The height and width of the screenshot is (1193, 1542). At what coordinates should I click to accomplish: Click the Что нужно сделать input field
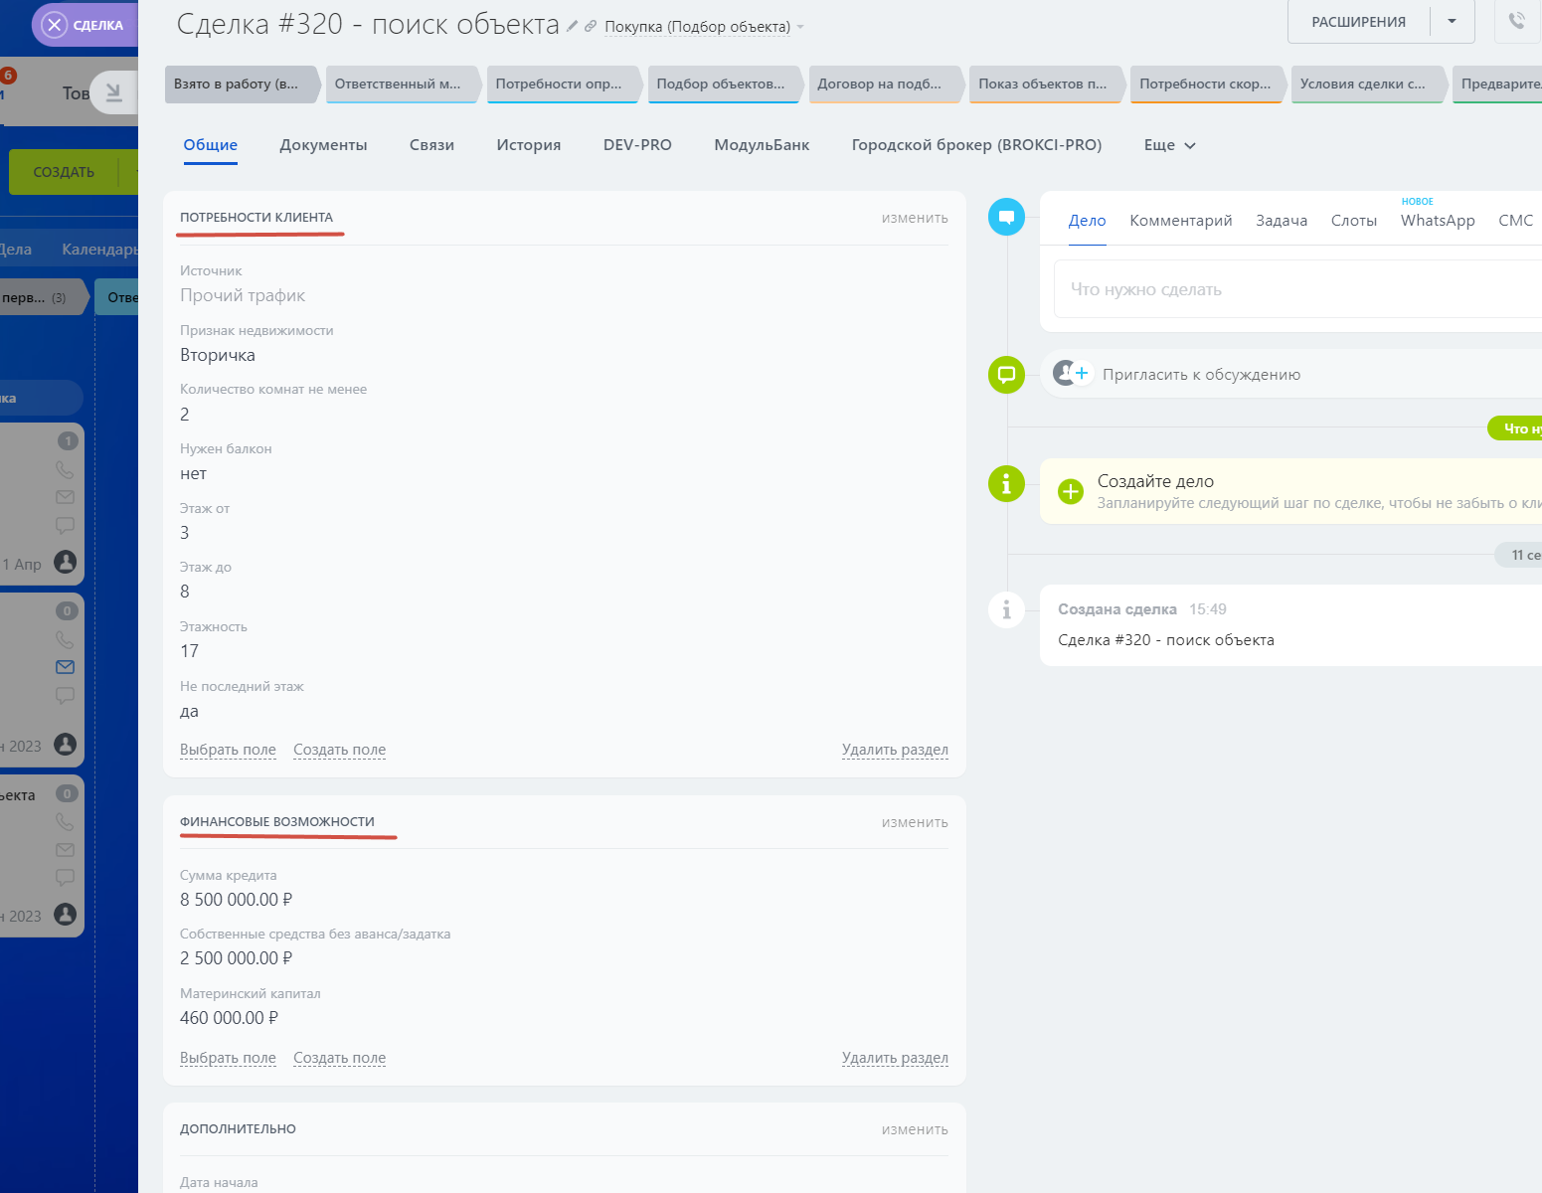point(1292,289)
